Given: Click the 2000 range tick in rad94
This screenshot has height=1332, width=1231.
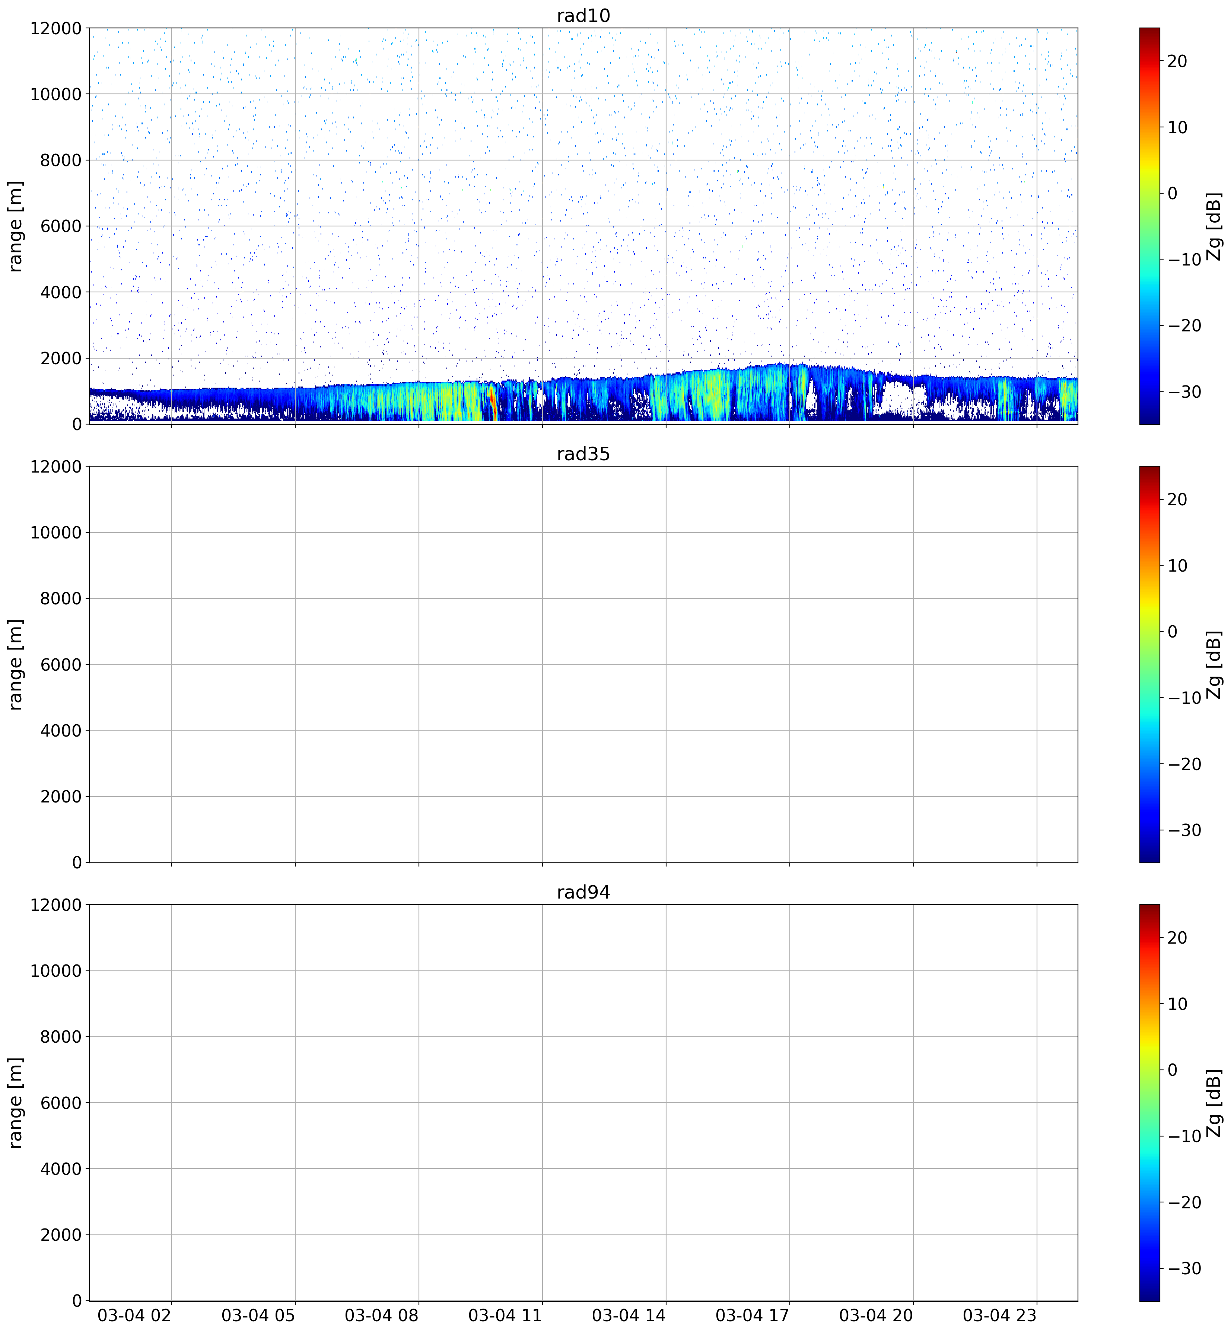Looking at the screenshot, I should 61,1235.
